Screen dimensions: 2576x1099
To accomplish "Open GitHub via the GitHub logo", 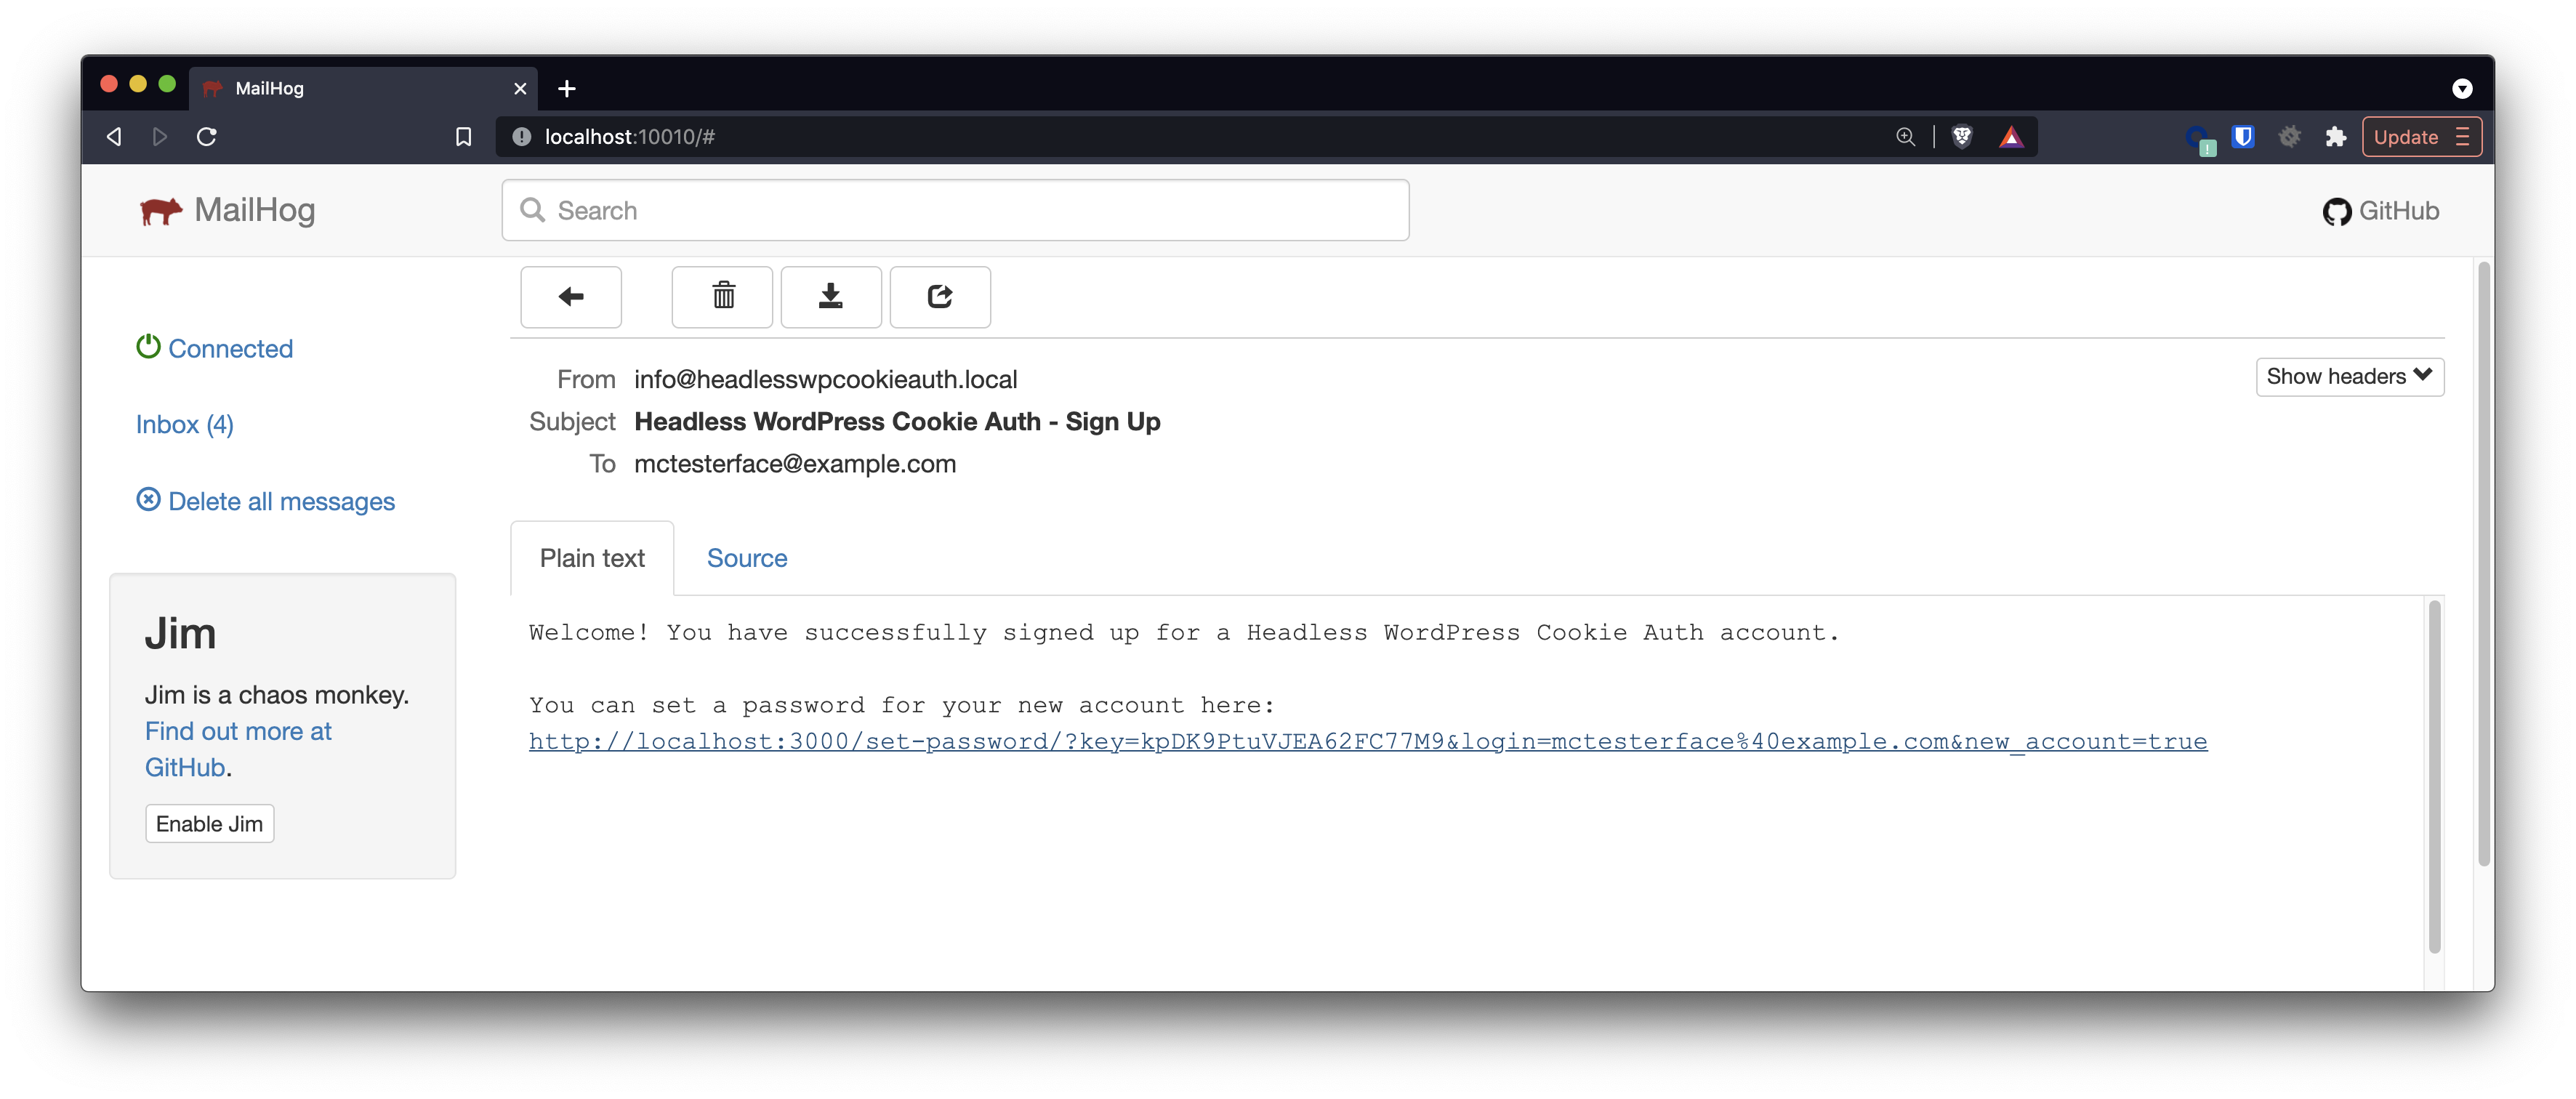I will pyautogui.click(x=2337, y=211).
